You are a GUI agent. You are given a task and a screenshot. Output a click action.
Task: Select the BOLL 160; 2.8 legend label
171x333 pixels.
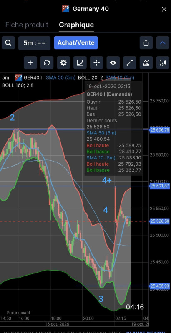point(18,85)
